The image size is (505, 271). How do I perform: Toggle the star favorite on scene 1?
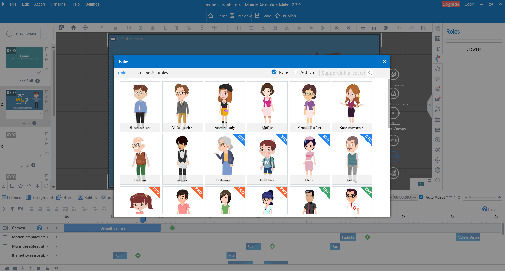pos(47,69)
